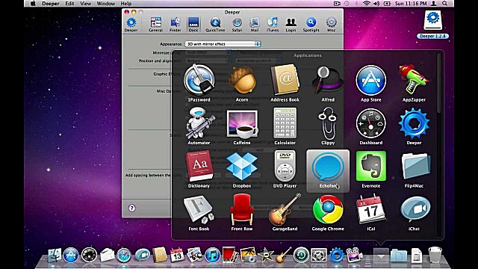This screenshot has height=269, width=478.
Task: Open the Echofon app icon
Action: 328,170
